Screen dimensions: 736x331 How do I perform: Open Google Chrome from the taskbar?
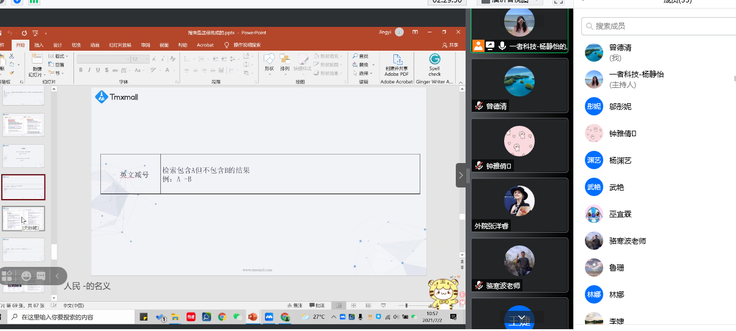click(221, 317)
